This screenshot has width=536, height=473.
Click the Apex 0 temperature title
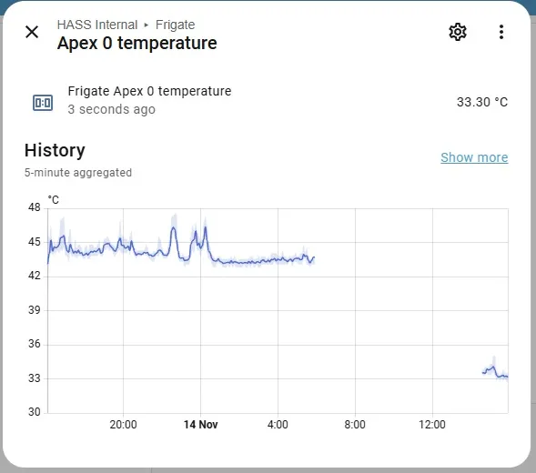tap(137, 43)
